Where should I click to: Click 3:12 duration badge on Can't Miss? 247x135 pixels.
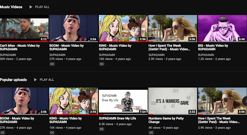pyautogui.click(x=44, y=39)
